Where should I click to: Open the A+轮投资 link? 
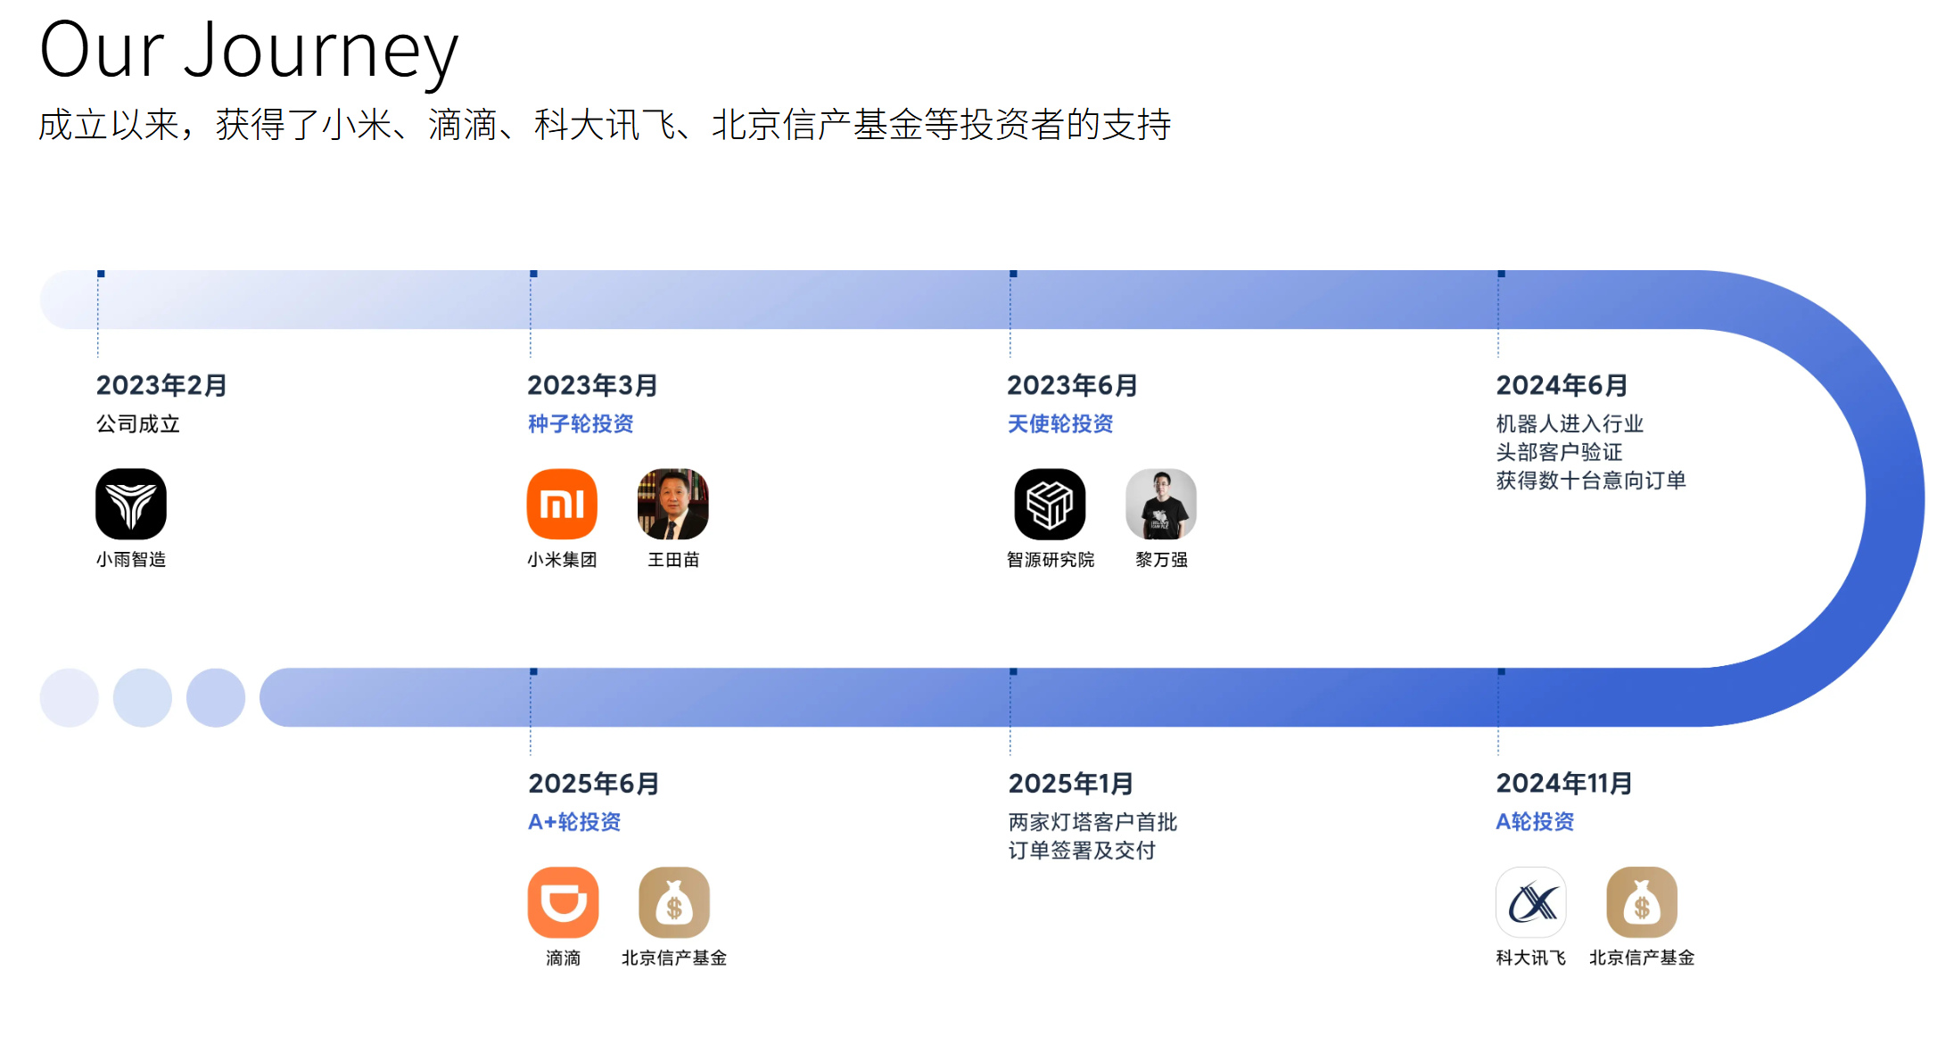click(x=575, y=822)
